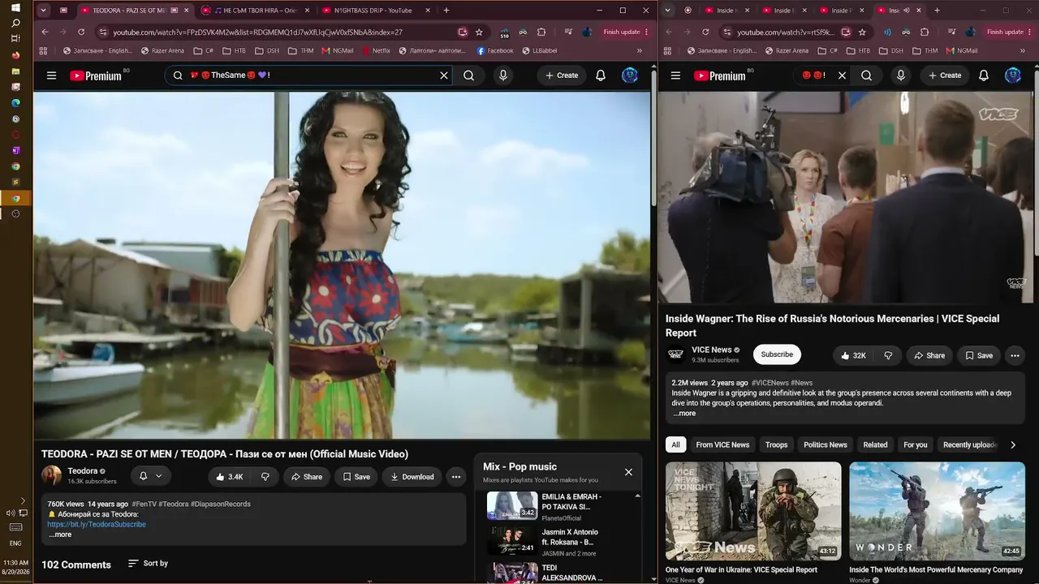Open Windows taskbar search
This screenshot has width=1039, height=584.
[15, 24]
